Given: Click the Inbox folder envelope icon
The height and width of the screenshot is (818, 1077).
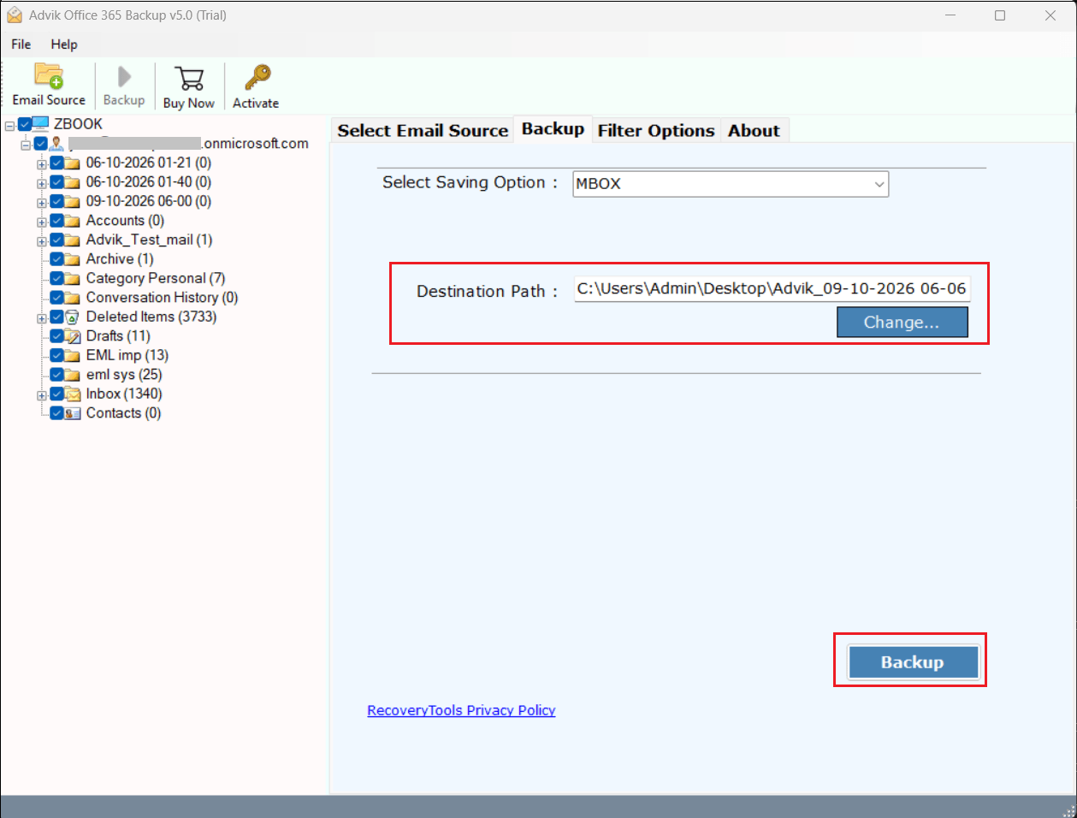Looking at the screenshot, I should (x=72, y=394).
